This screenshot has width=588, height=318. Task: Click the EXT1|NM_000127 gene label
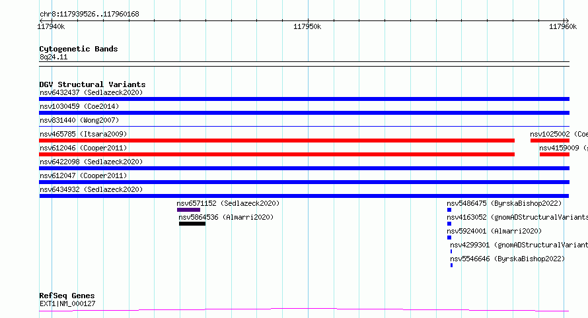[x=67, y=303]
